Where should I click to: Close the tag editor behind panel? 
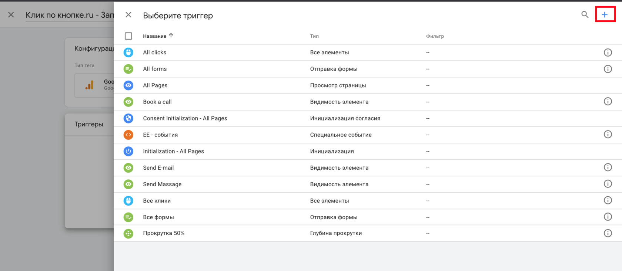coord(11,15)
